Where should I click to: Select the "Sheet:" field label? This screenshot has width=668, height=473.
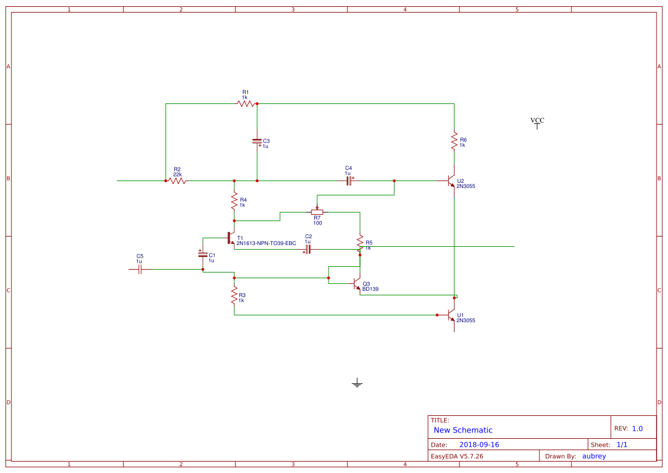[x=601, y=445]
